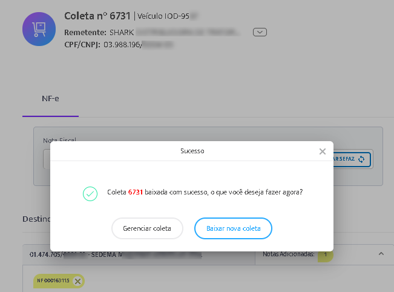Click the green success checkmark icon

coord(90,194)
